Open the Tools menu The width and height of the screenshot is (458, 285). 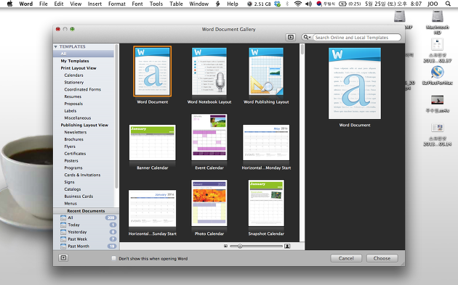pyautogui.click(x=156, y=4)
